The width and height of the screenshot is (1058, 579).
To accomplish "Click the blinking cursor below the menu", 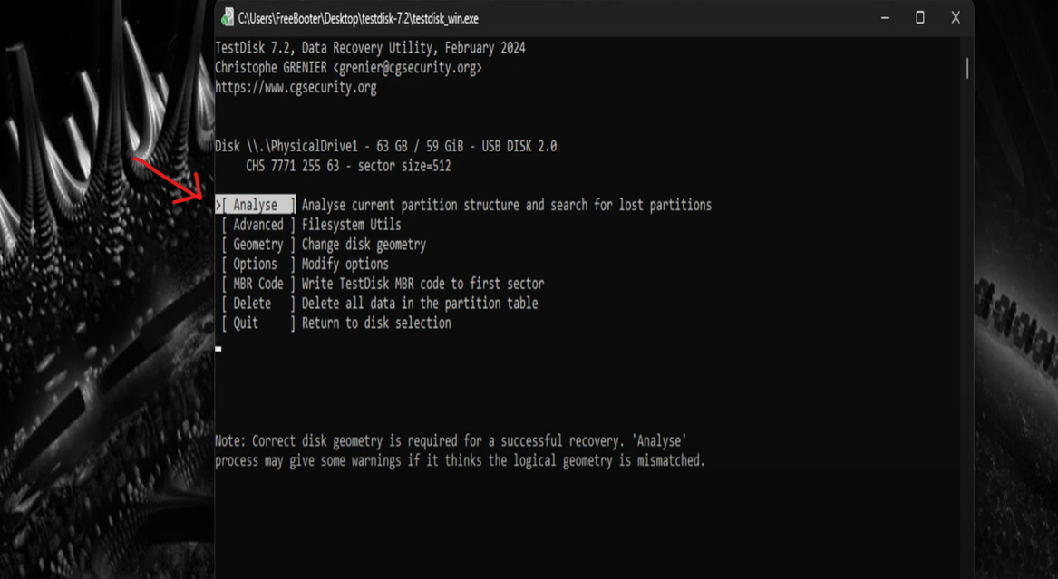I will pyautogui.click(x=218, y=349).
